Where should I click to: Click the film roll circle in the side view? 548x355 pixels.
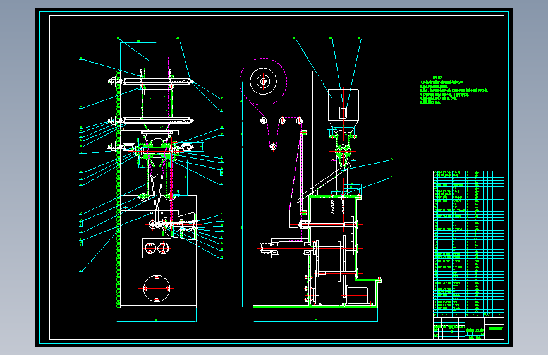263,81
